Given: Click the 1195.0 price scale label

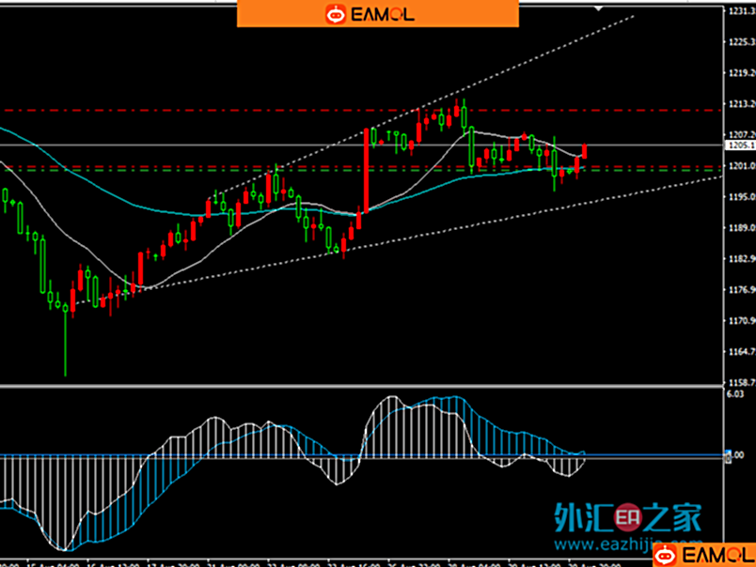Looking at the screenshot, I should pos(742,196).
